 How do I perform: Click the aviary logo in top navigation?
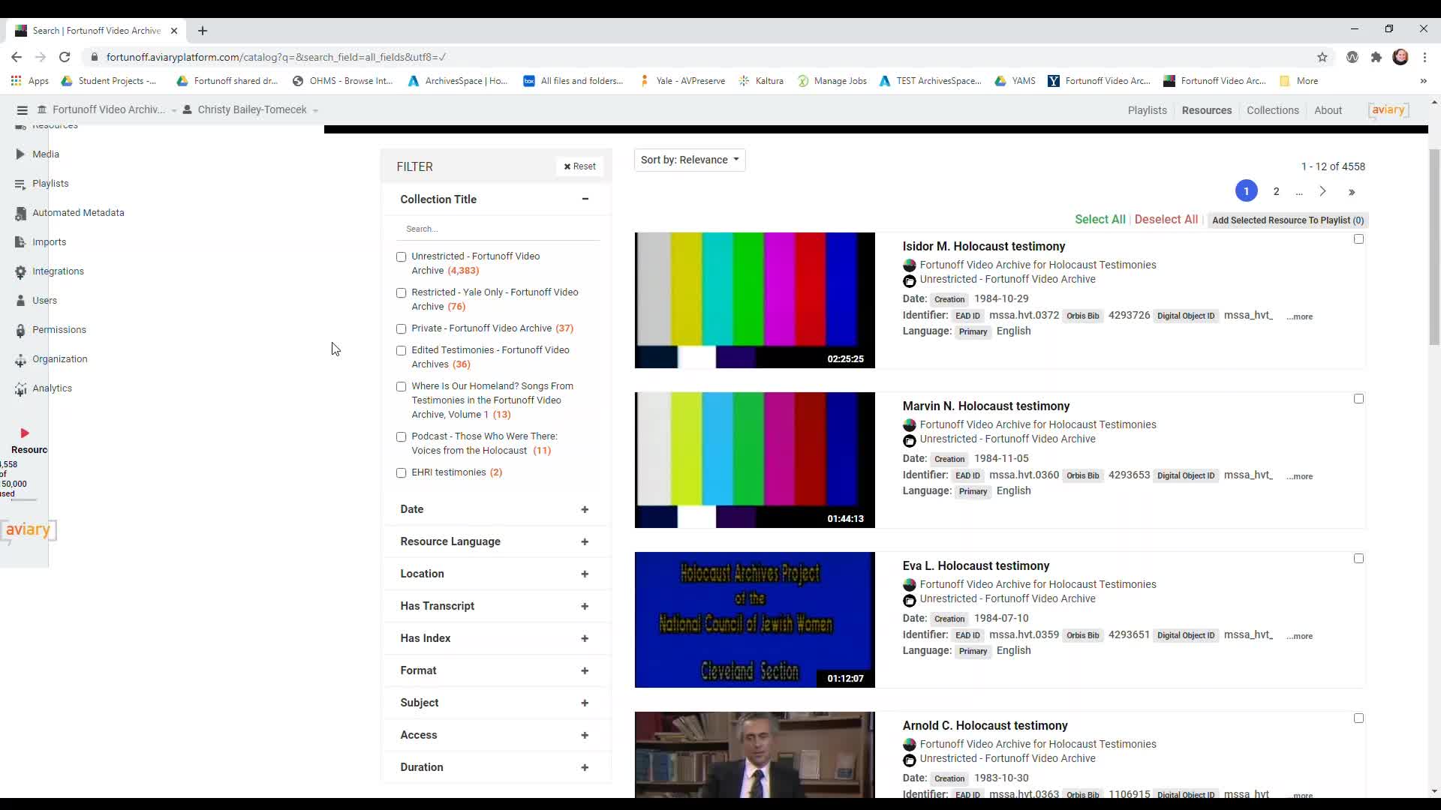[1388, 110]
